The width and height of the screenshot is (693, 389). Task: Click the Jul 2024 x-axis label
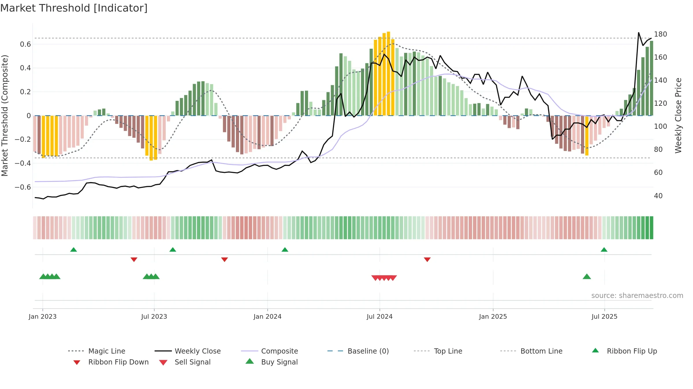click(380, 316)
